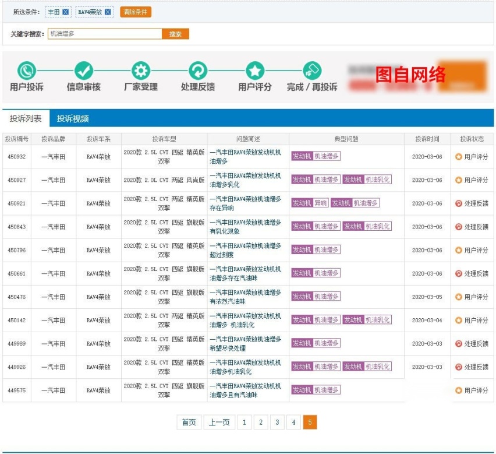Click the 厂家受理 gear step icon
496x454 pixels.
click(141, 71)
